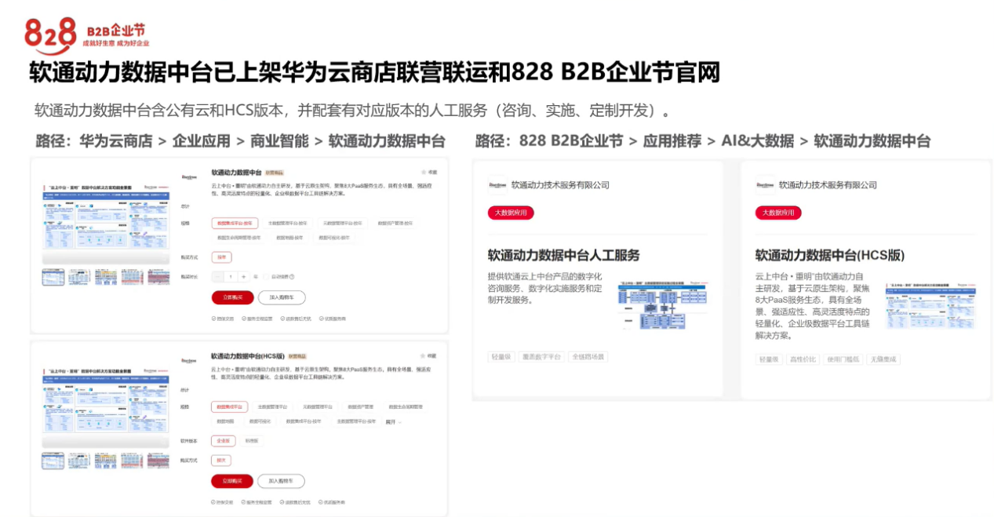Click the solution image on the HCS版 card
This screenshot has width=994, height=517.
(x=930, y=306)
